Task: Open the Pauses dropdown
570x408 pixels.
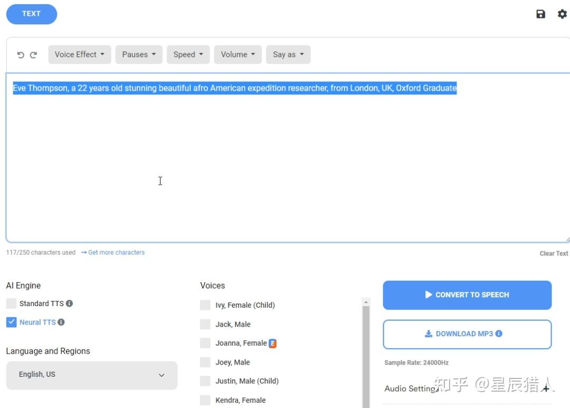Action: [x=139, y=54]
